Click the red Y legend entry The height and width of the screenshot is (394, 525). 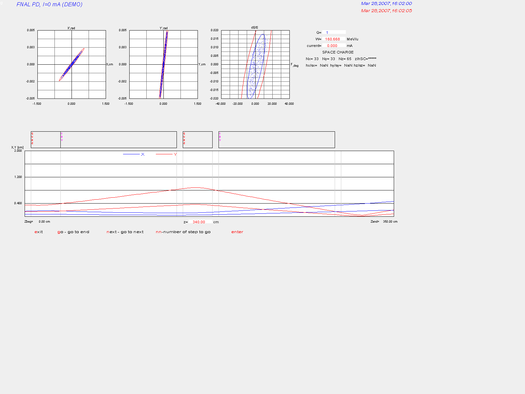(166, 154)
